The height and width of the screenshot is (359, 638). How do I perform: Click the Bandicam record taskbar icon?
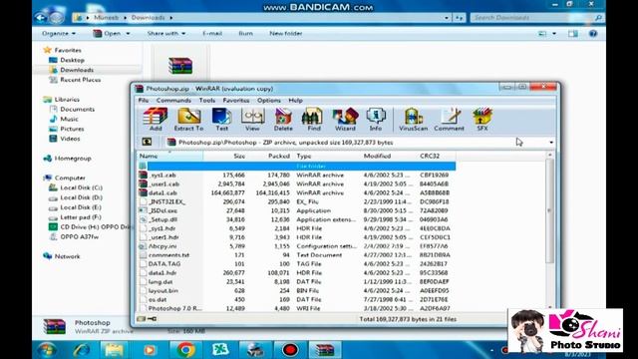pos(290,350)
